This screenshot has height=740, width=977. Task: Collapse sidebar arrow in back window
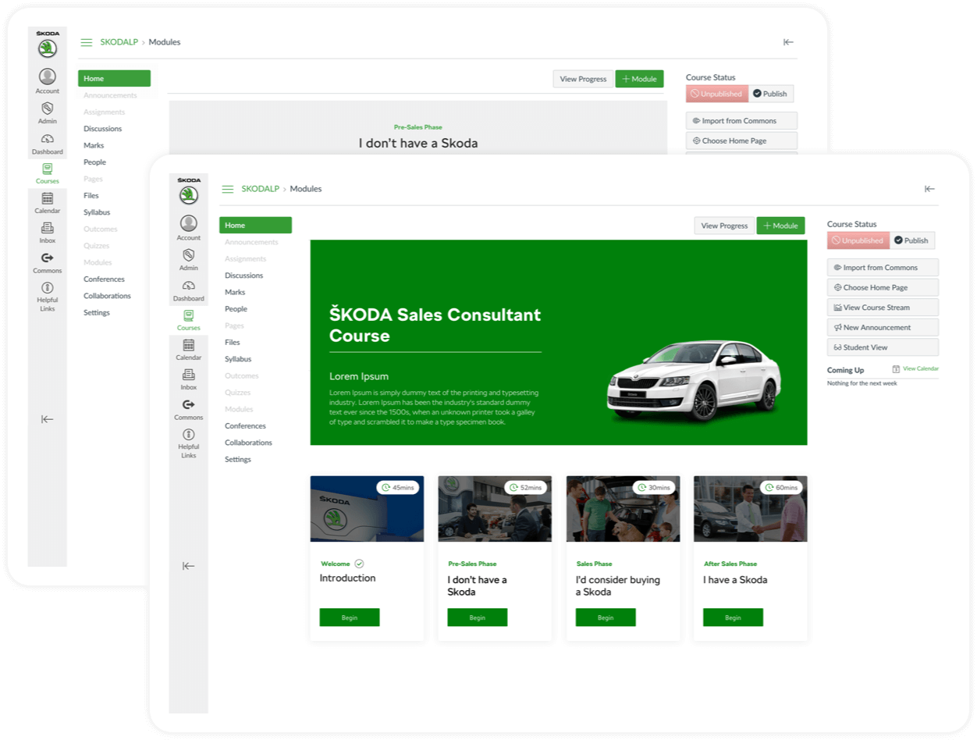point(48,419)
